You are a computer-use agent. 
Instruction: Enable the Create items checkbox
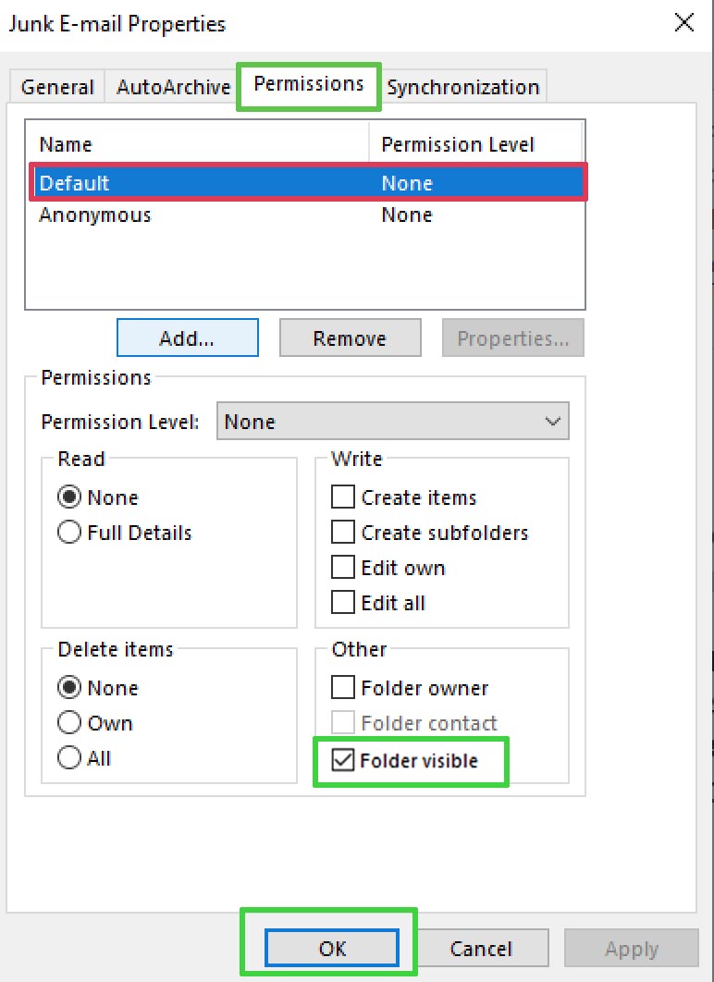pyautogui.click(x=343, y=497)
